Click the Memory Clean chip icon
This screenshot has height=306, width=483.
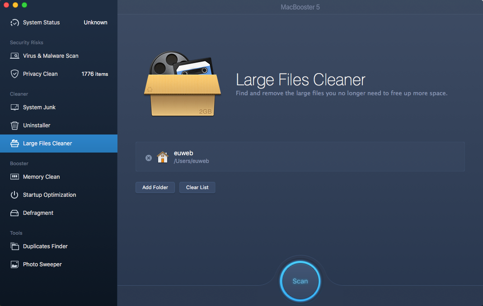[x=14, y=177]
